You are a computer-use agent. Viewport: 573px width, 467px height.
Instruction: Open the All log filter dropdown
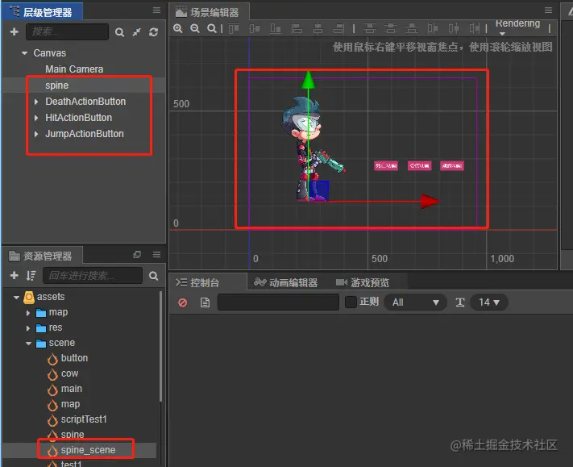tap(415, 302)
